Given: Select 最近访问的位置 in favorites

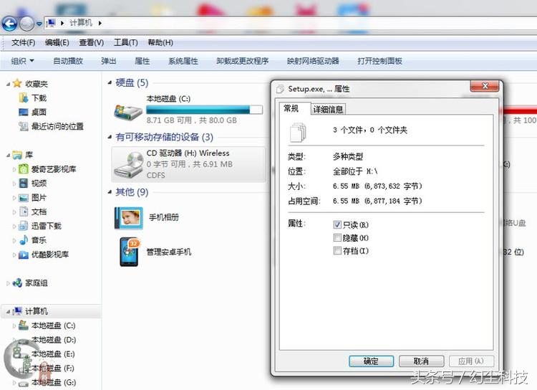Looking at the screenshot, I should tap(57, 127).
